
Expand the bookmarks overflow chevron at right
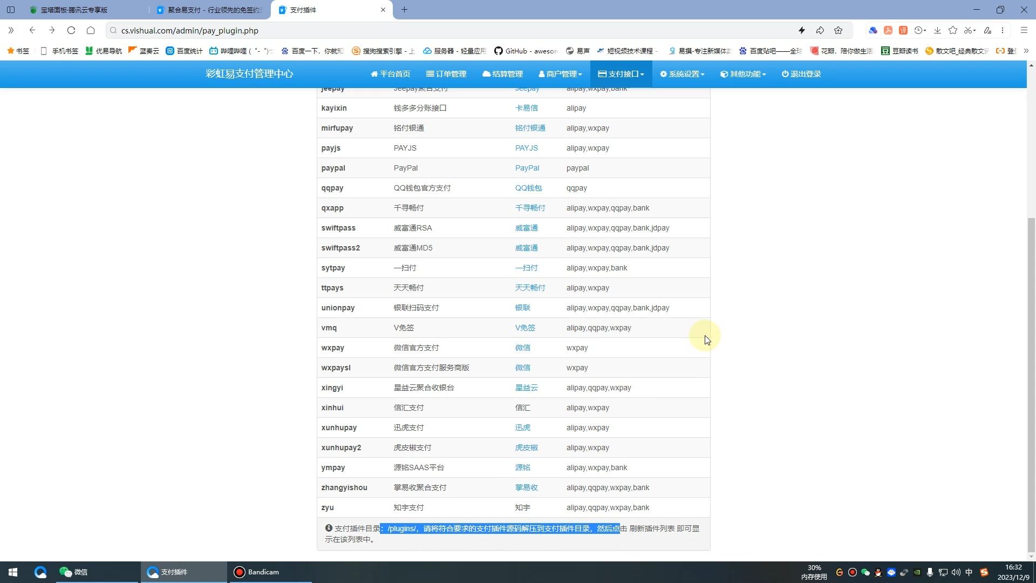tap(1026, 51)
